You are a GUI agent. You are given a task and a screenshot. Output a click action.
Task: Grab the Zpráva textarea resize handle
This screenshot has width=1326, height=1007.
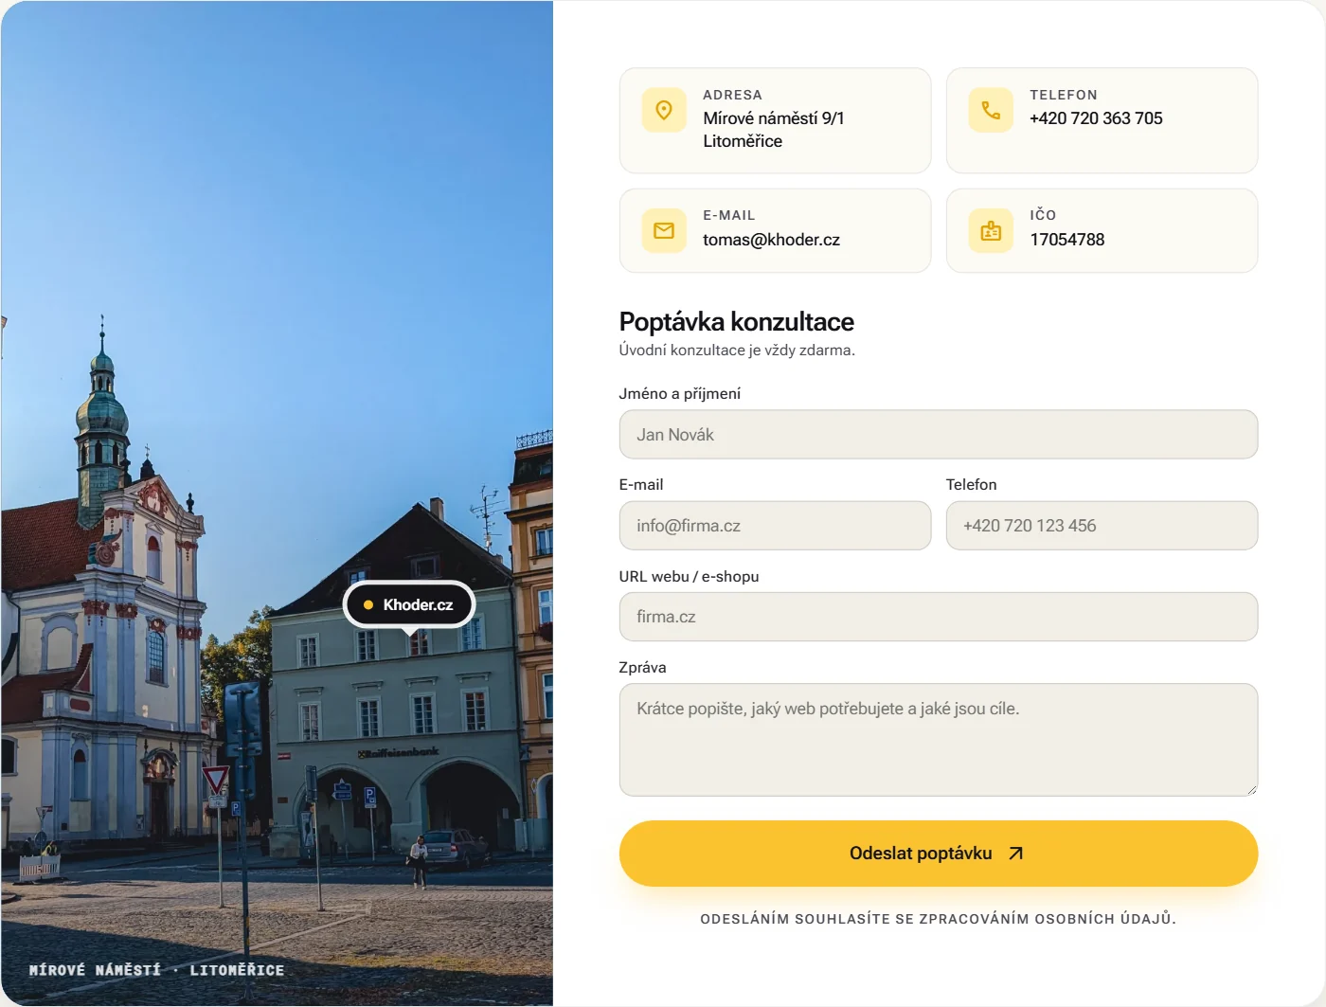pos(1251,789)
